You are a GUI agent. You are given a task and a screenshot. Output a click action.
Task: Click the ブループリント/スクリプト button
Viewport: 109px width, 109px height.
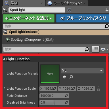(x=83, y=18)
